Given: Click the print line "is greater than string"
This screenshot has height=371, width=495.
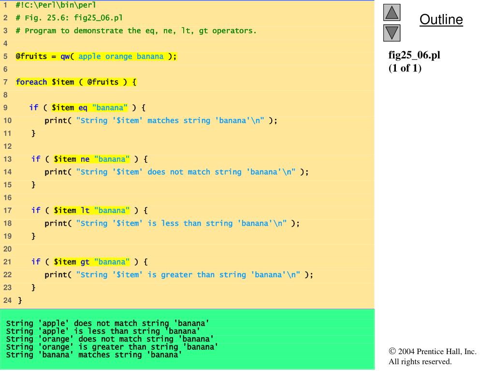Looking at the screenshot, I should click(x=179, y=275).
